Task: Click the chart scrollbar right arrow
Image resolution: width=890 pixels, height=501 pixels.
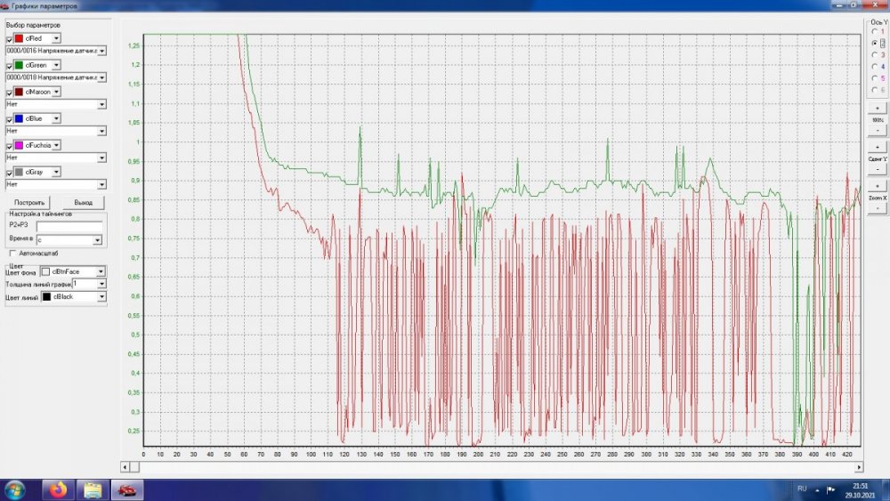Action: 859,467
